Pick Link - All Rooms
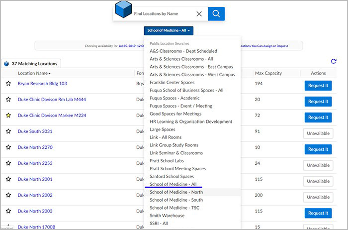Image resolution: width=348 pixels, height=230 pixels. point(166,137)
